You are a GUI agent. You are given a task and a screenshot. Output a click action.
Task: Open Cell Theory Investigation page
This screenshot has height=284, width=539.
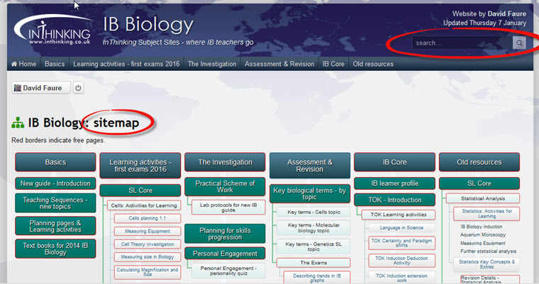(148, 244)
